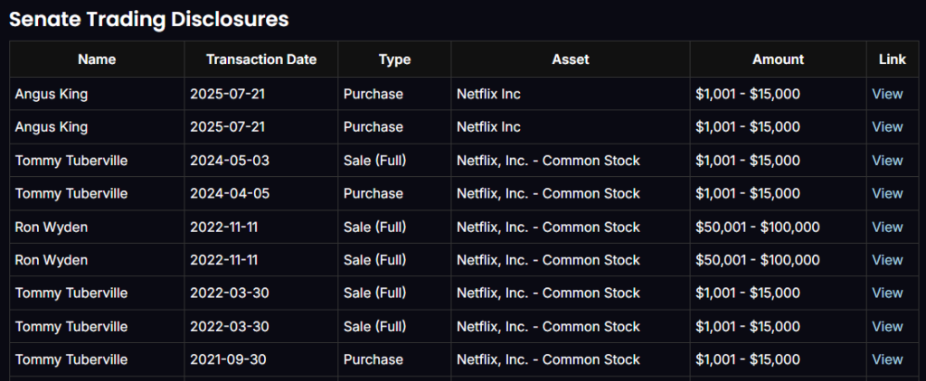Open View link for Tuberville's 2024-04-05 purchase
The height and width of the screenshot is (381, 926).
pyautogui.click(x=886, y=193)
